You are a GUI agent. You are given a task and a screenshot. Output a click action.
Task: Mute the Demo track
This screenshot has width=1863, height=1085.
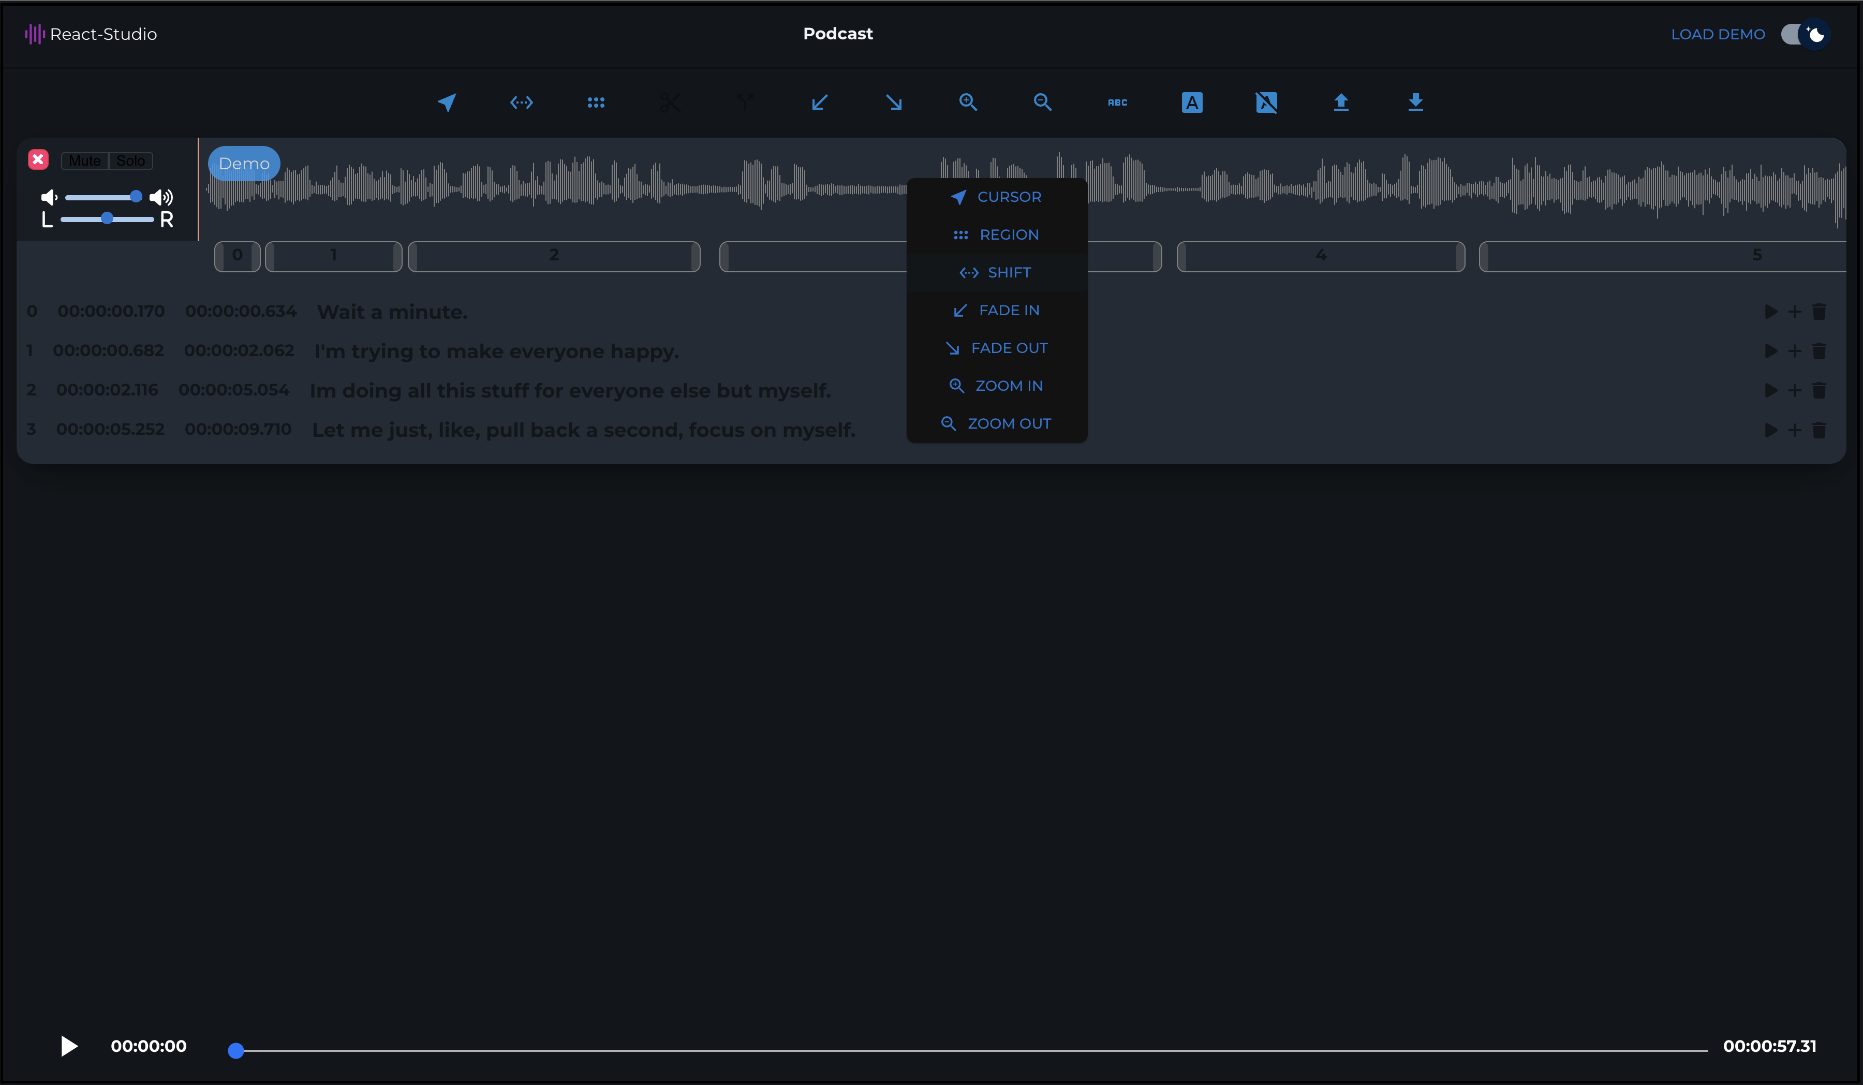point(85,160)
